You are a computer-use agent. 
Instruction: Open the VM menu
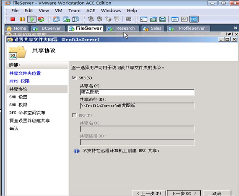pyautogui.click(x=59, y=10)
